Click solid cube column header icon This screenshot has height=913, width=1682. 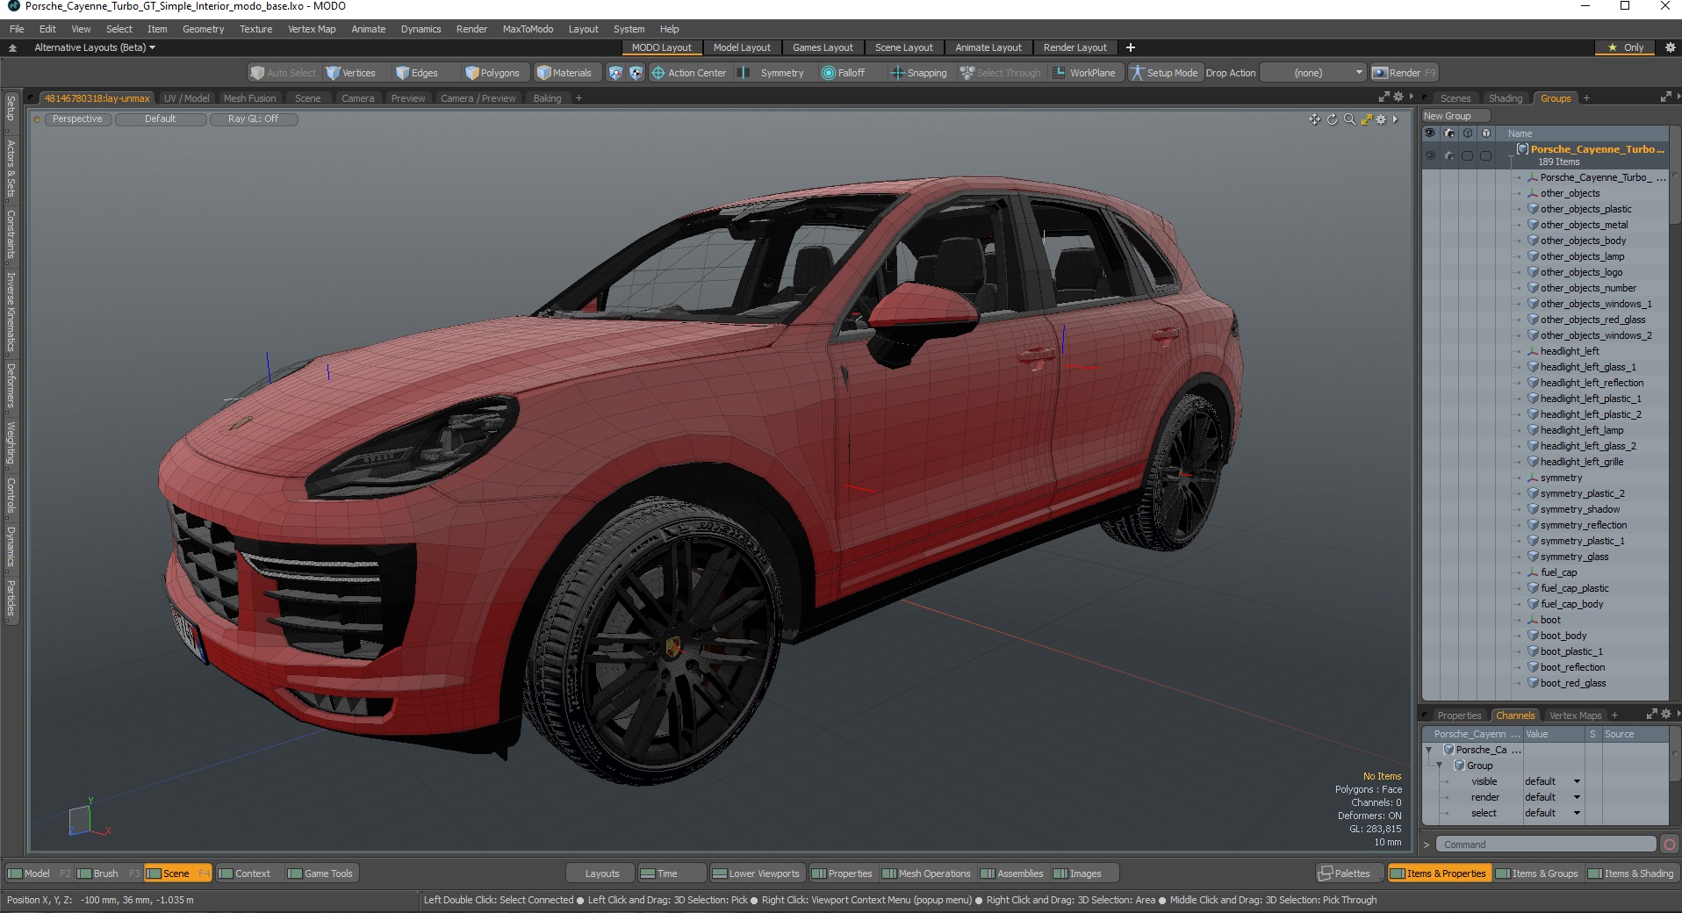(1485, 133)
